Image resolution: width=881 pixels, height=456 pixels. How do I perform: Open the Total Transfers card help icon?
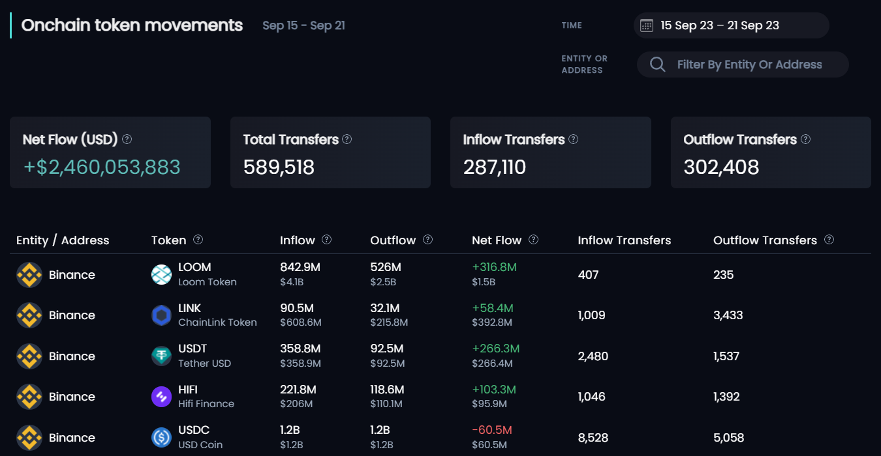[x=347, y=139]
